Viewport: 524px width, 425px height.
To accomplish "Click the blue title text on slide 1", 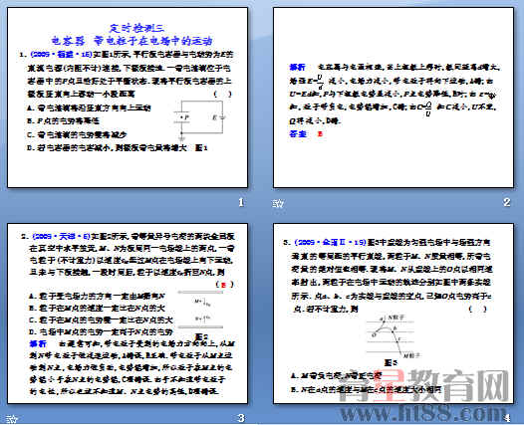I will coord(132,35).
